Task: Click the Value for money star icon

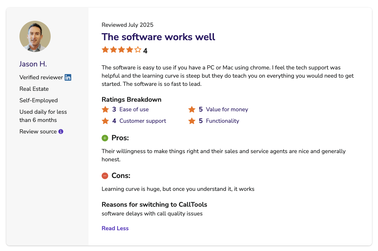Action: click(192, 109)
